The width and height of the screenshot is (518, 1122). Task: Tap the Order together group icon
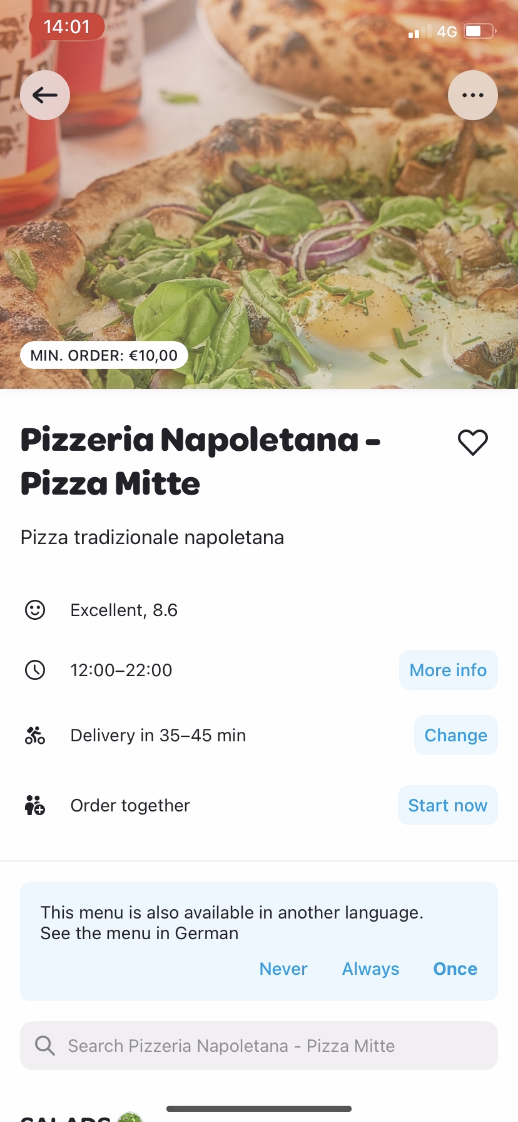pos(35,805)
